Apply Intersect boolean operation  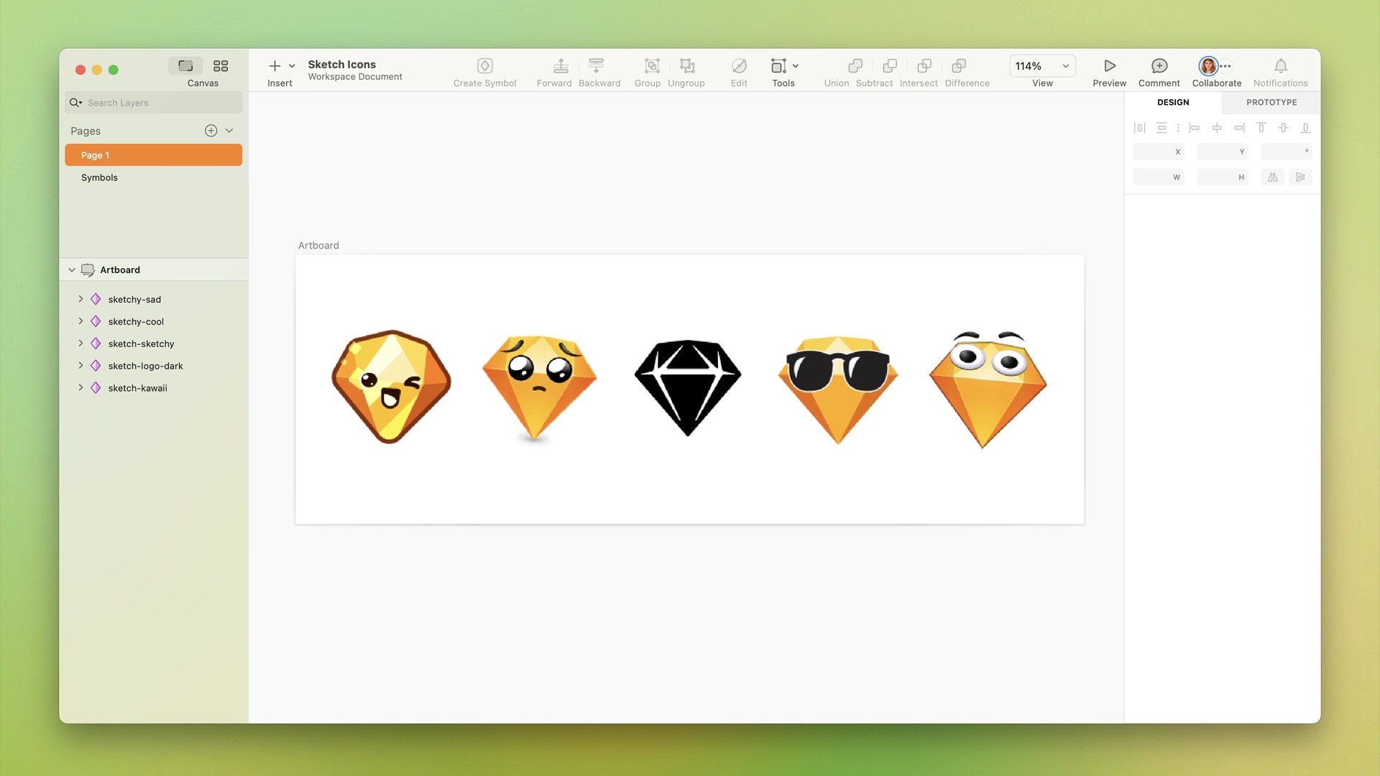point(924,66)
